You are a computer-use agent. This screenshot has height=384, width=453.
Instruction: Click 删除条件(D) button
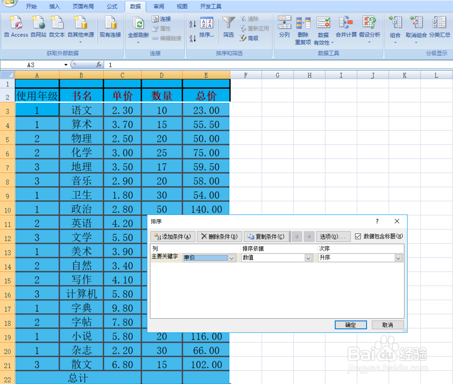coord(220,237)
